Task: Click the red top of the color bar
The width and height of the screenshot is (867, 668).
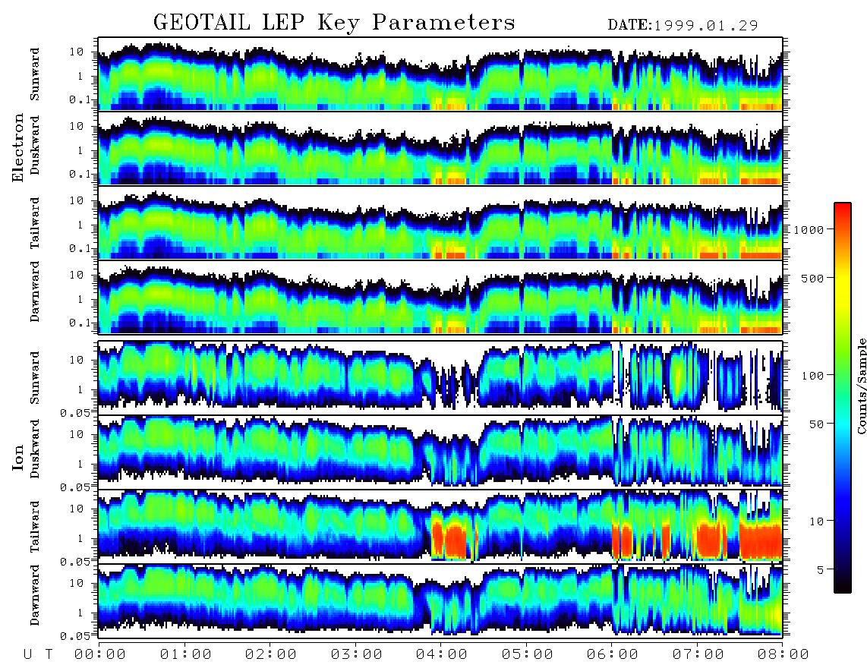Action: click(x=843, y=213)
